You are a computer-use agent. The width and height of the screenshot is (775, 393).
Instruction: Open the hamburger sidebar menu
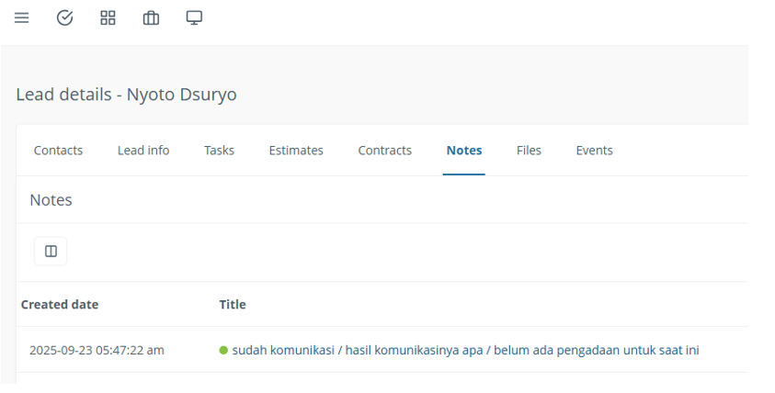pyautogui.click(x=21, y=17)
